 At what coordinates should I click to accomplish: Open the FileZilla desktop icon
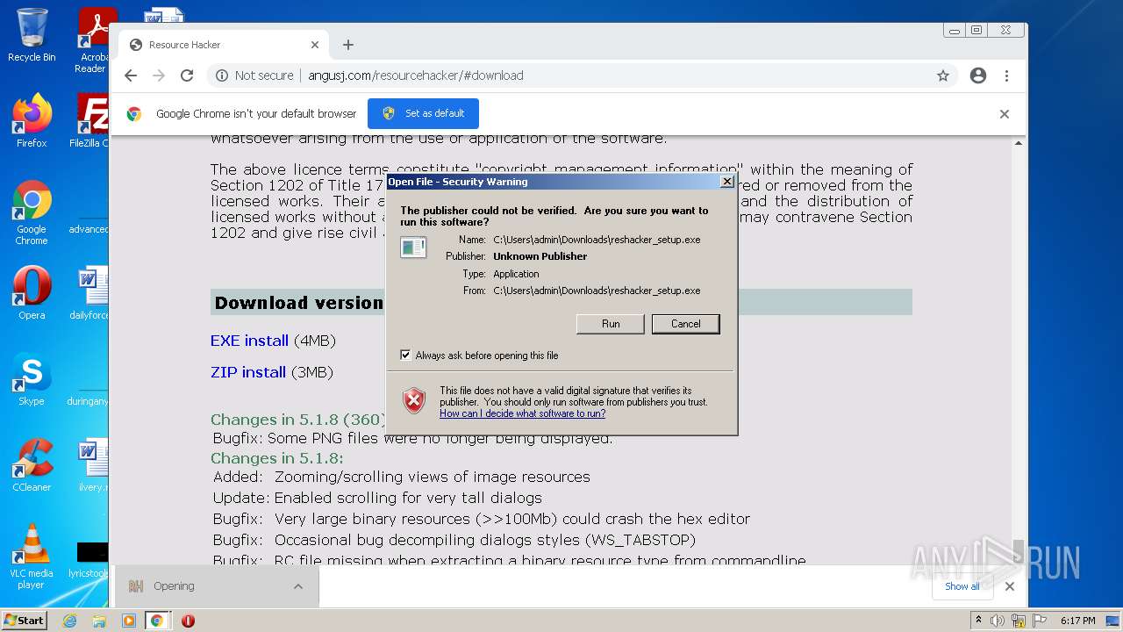tap(91, 120)
